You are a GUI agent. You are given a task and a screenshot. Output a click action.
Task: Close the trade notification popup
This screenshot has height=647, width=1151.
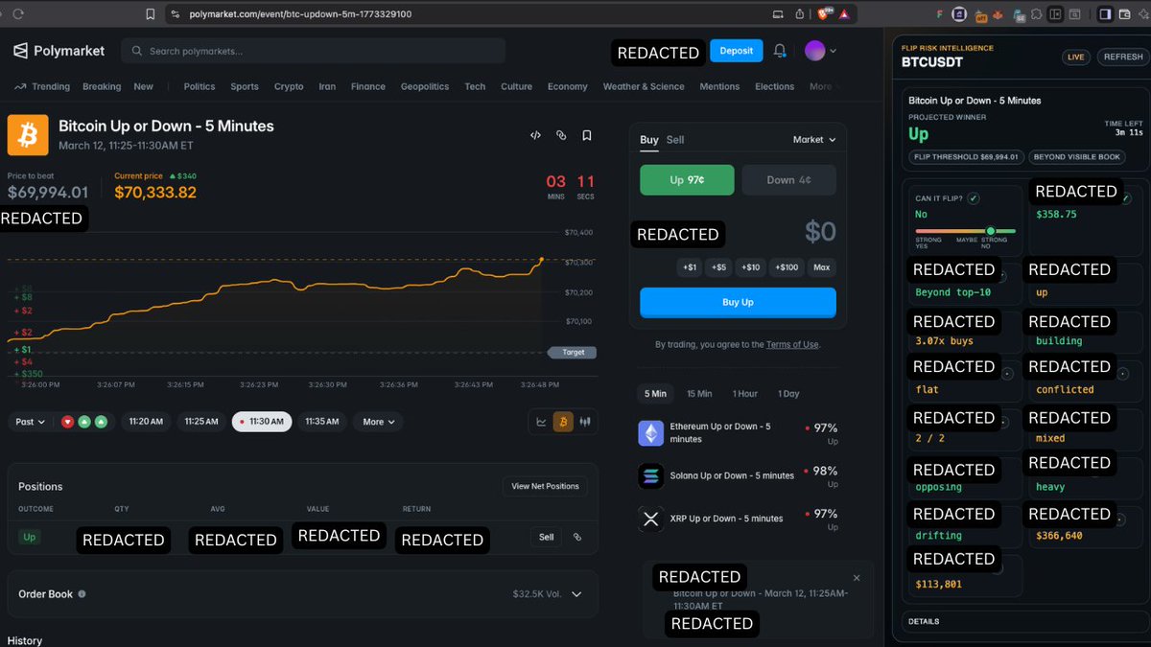click(857, 578)
